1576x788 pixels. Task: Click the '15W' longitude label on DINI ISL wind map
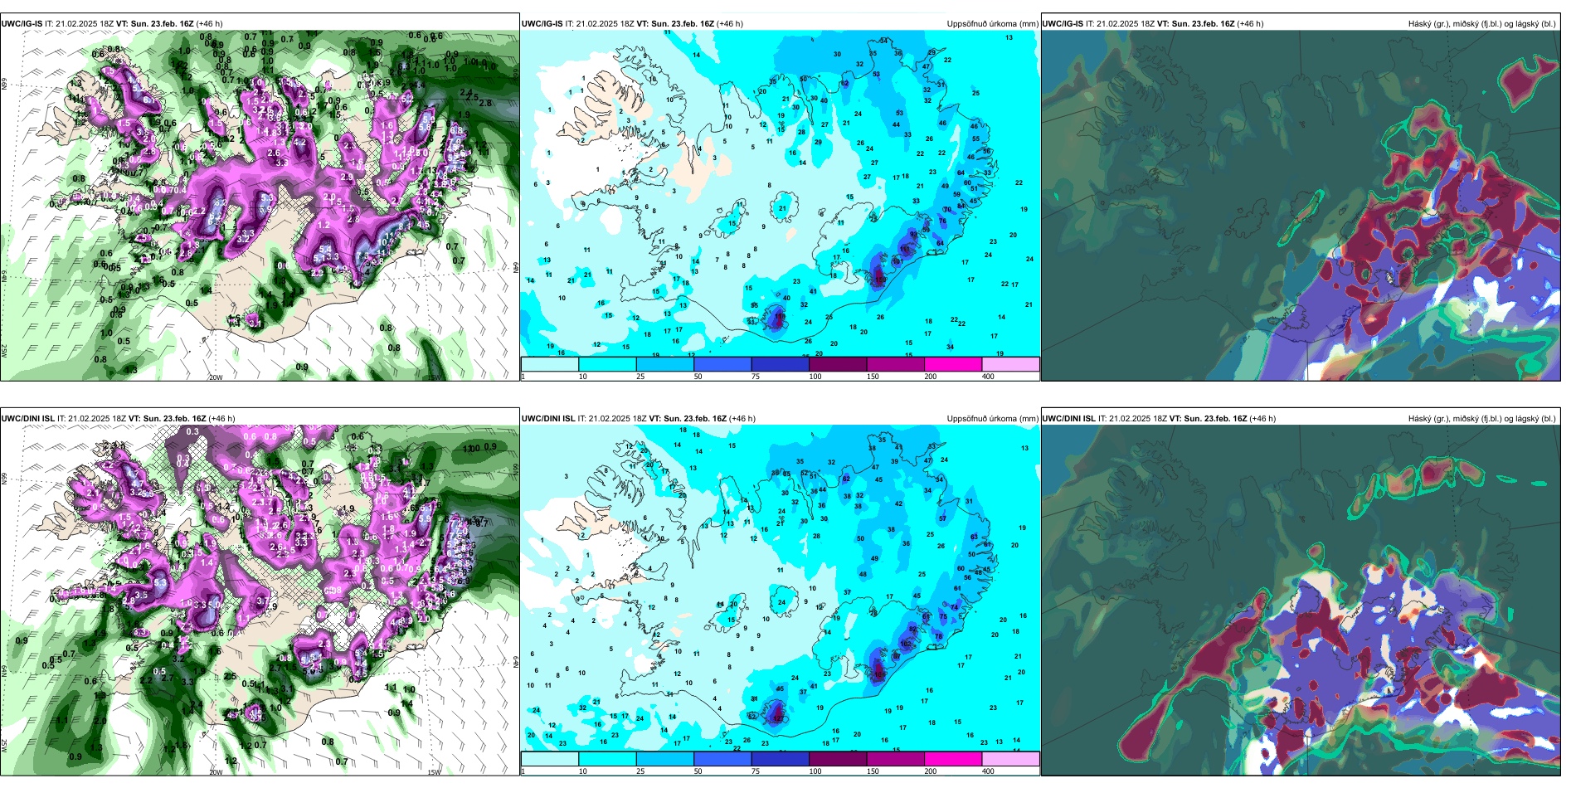434,772
